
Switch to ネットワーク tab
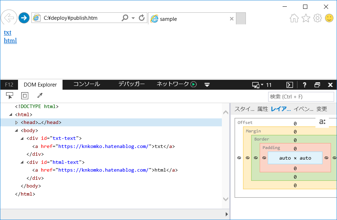[x=173, y=84]
